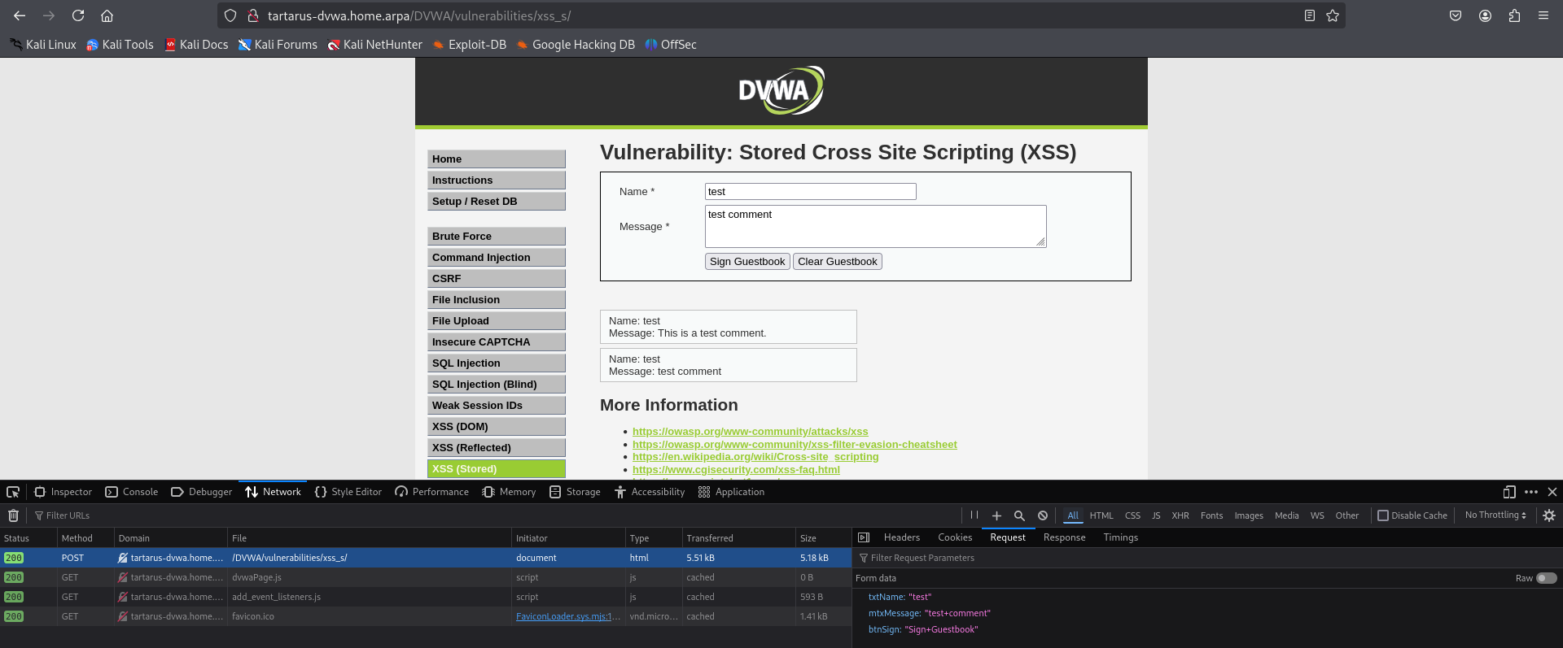
Task: Activate the element picker icon
Action: point(13,492)
